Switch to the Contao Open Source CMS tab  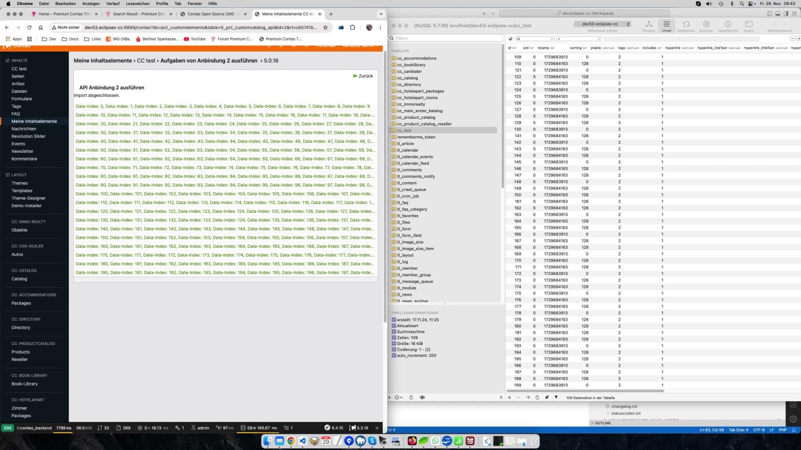tap(214, 14)
